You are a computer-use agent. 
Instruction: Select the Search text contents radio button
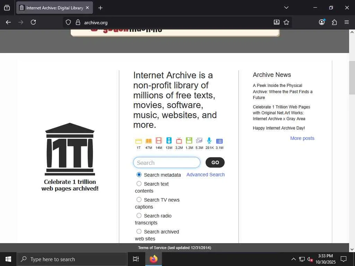coord(139,184)
